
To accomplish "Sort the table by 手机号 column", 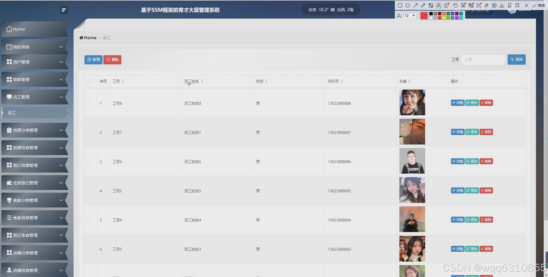I will [x=342, y=82].
